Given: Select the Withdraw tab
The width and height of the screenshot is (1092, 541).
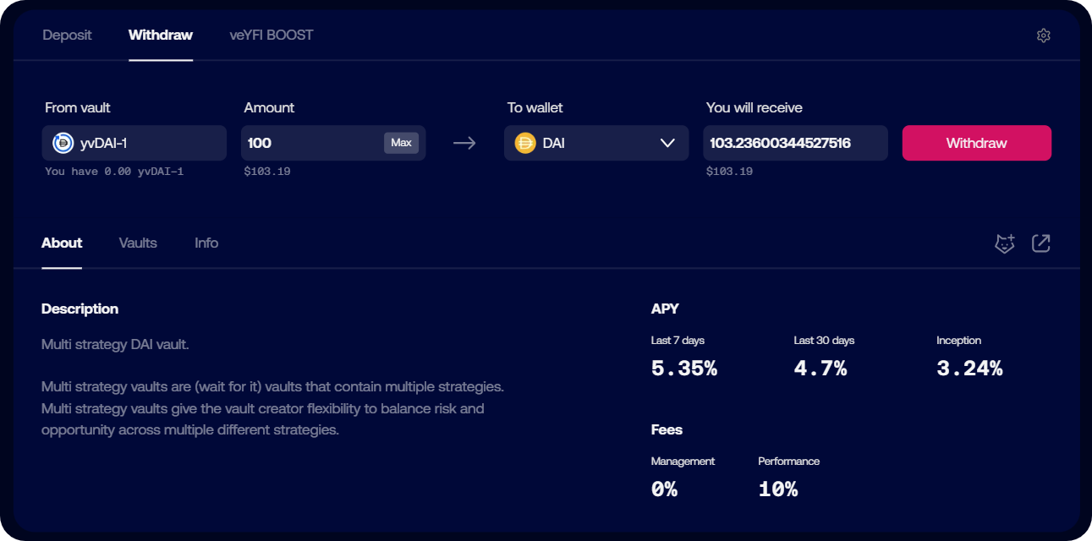Looking at the screenshot, I should [x=160, y=36].
